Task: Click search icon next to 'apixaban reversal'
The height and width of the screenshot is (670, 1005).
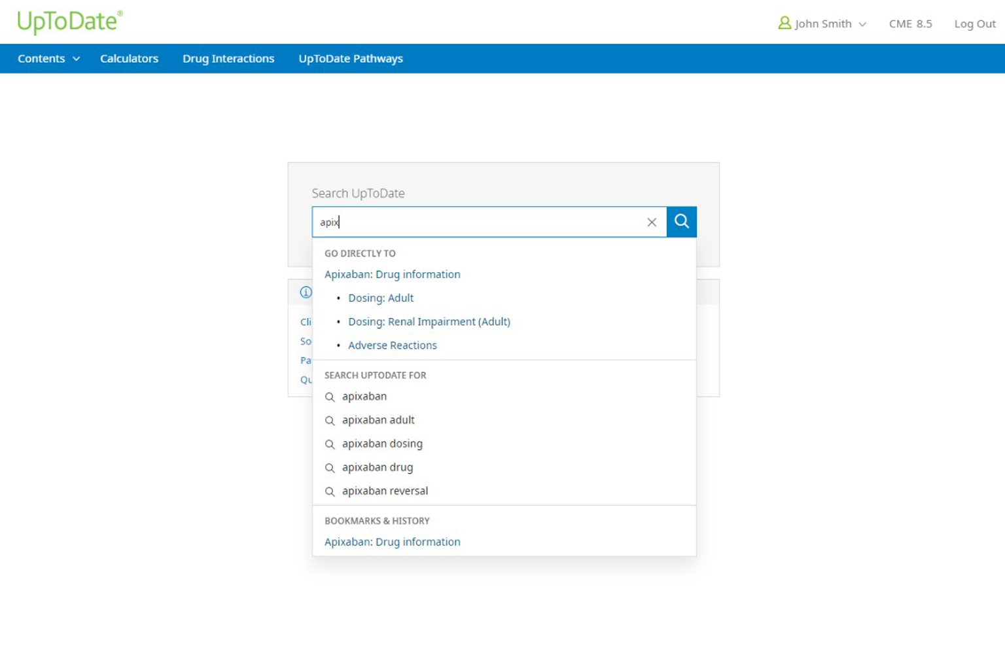Action: 330,491
